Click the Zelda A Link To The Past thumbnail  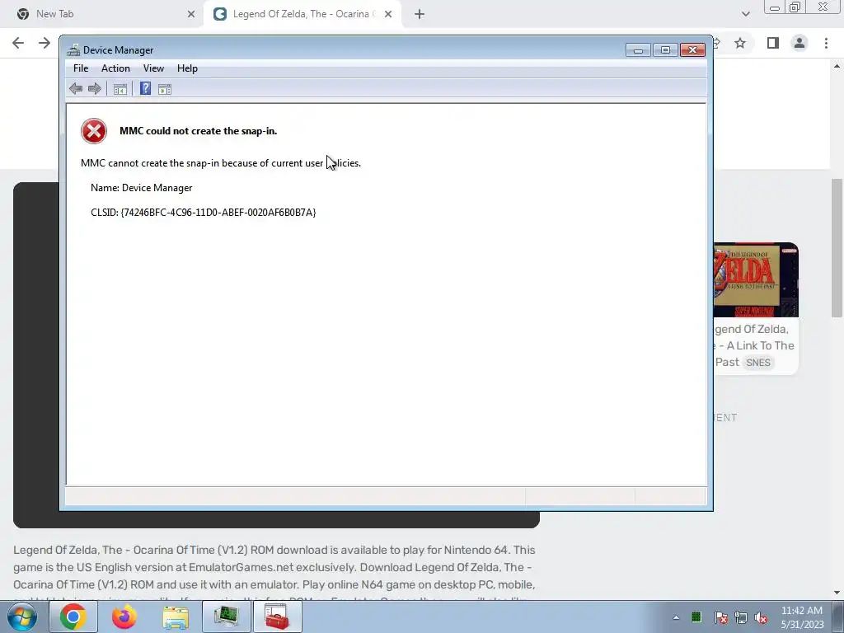(x=756, y=280)
